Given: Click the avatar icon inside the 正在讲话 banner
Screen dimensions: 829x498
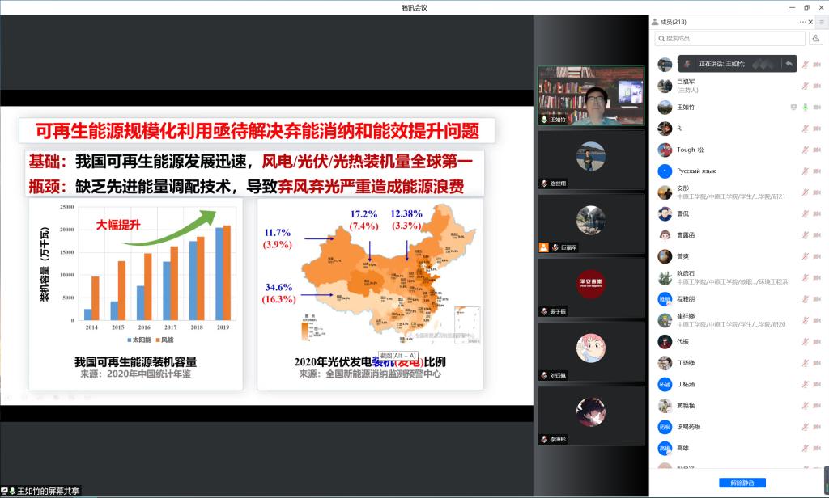Looking at the screenshot, I should point(688,64).
